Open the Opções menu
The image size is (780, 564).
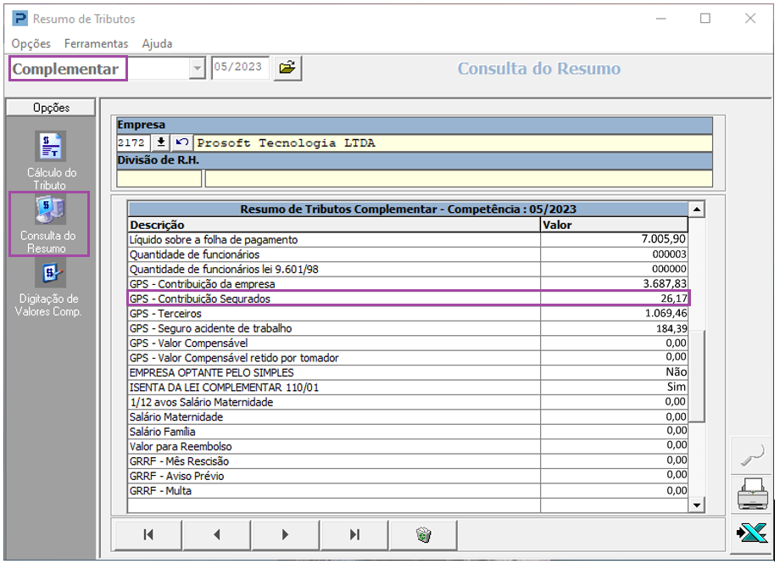31,44
